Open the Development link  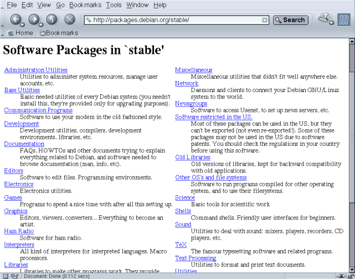[22, 124]
